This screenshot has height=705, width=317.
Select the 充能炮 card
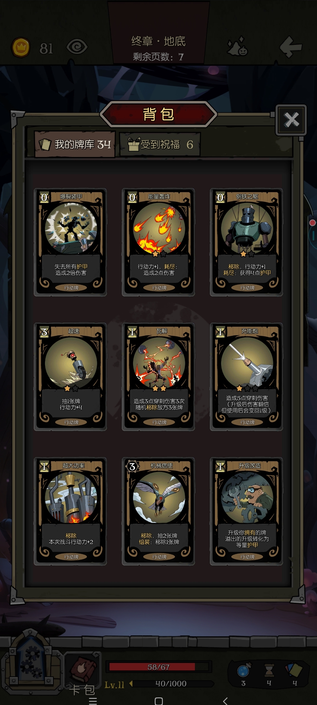coord(247,377)
